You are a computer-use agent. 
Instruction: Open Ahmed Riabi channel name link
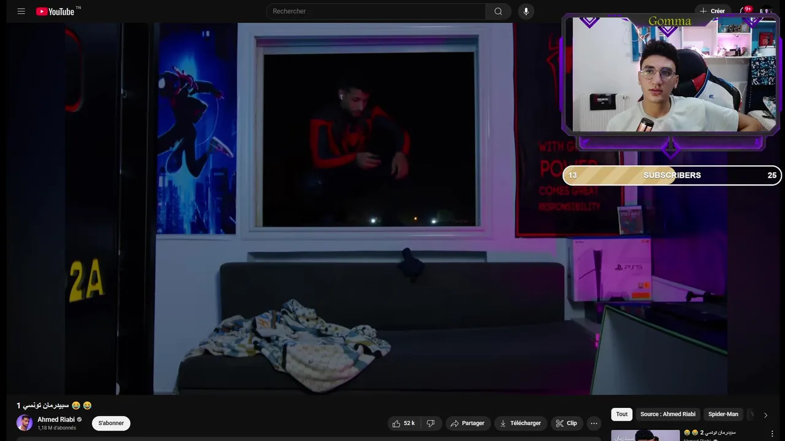pos(56,420)
